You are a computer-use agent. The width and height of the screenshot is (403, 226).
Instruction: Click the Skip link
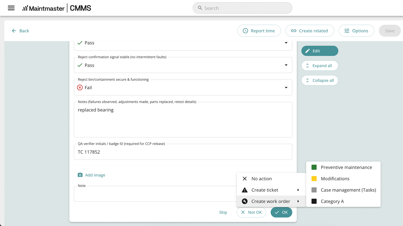223,212
